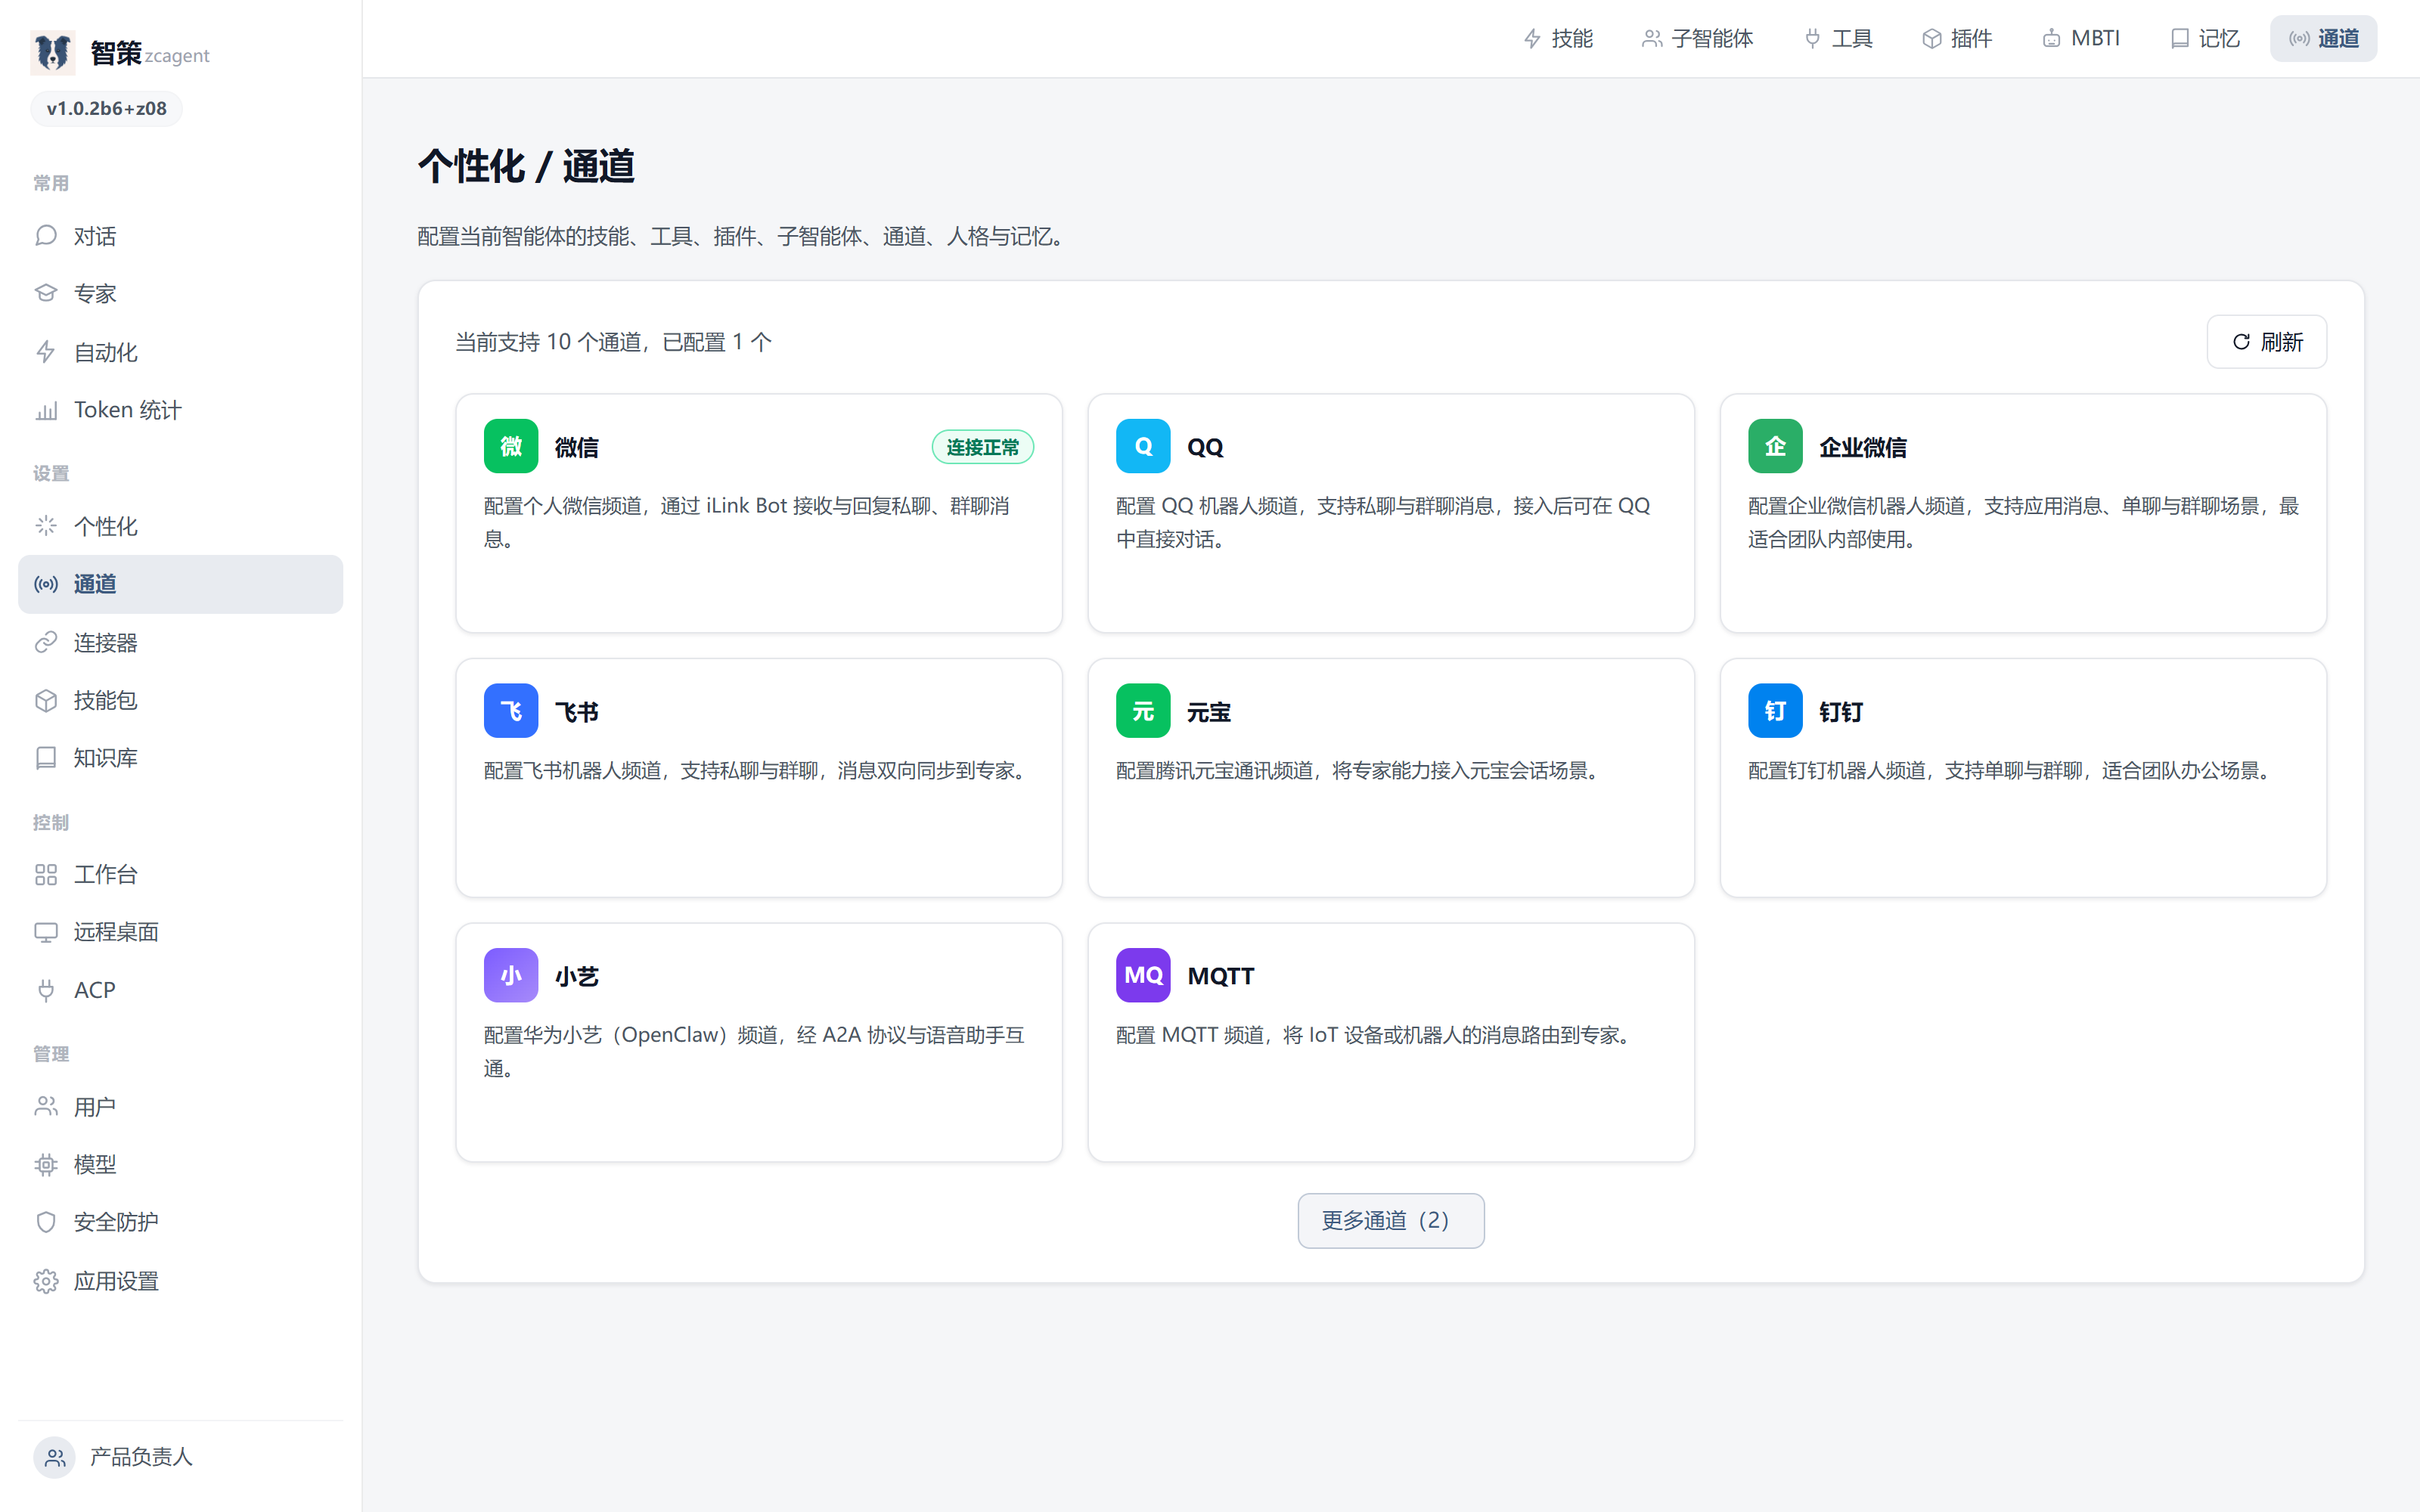Click the purple 小艺 channel icon
The width and height of the screenshot is (2420, 1512).
(511, 975)
